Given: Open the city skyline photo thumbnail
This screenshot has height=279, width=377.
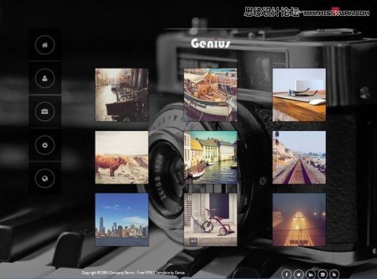Looking at the screenshot, I should (122, 220).
